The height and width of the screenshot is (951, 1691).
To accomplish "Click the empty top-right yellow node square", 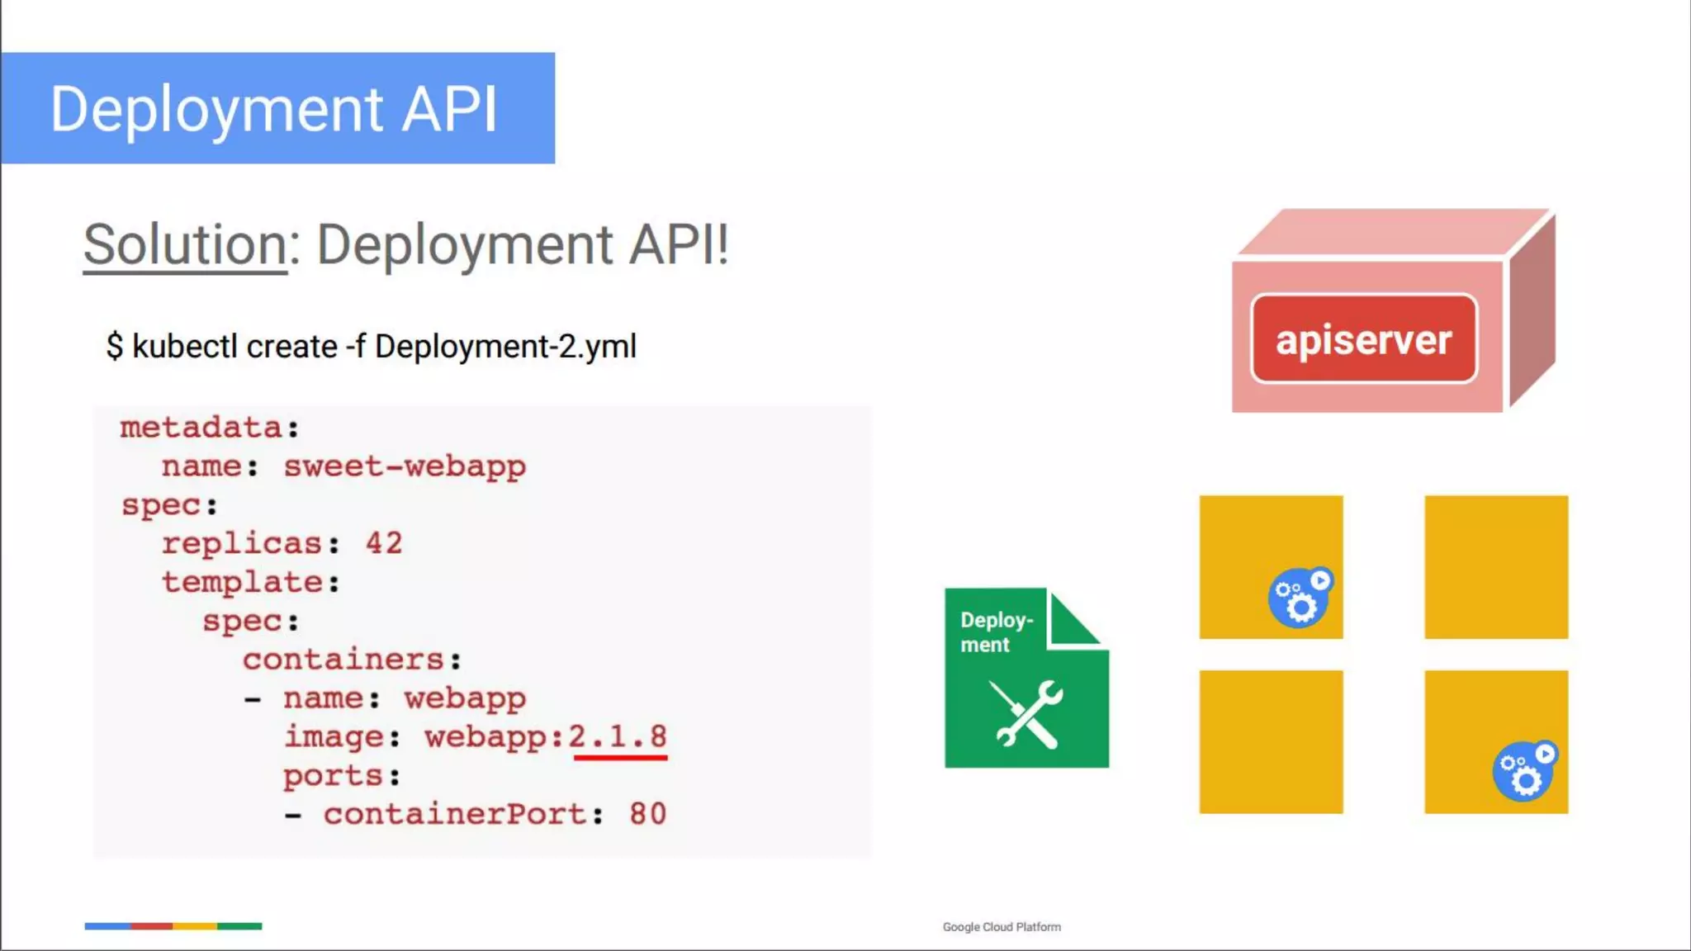I will tap(1495, 567).
